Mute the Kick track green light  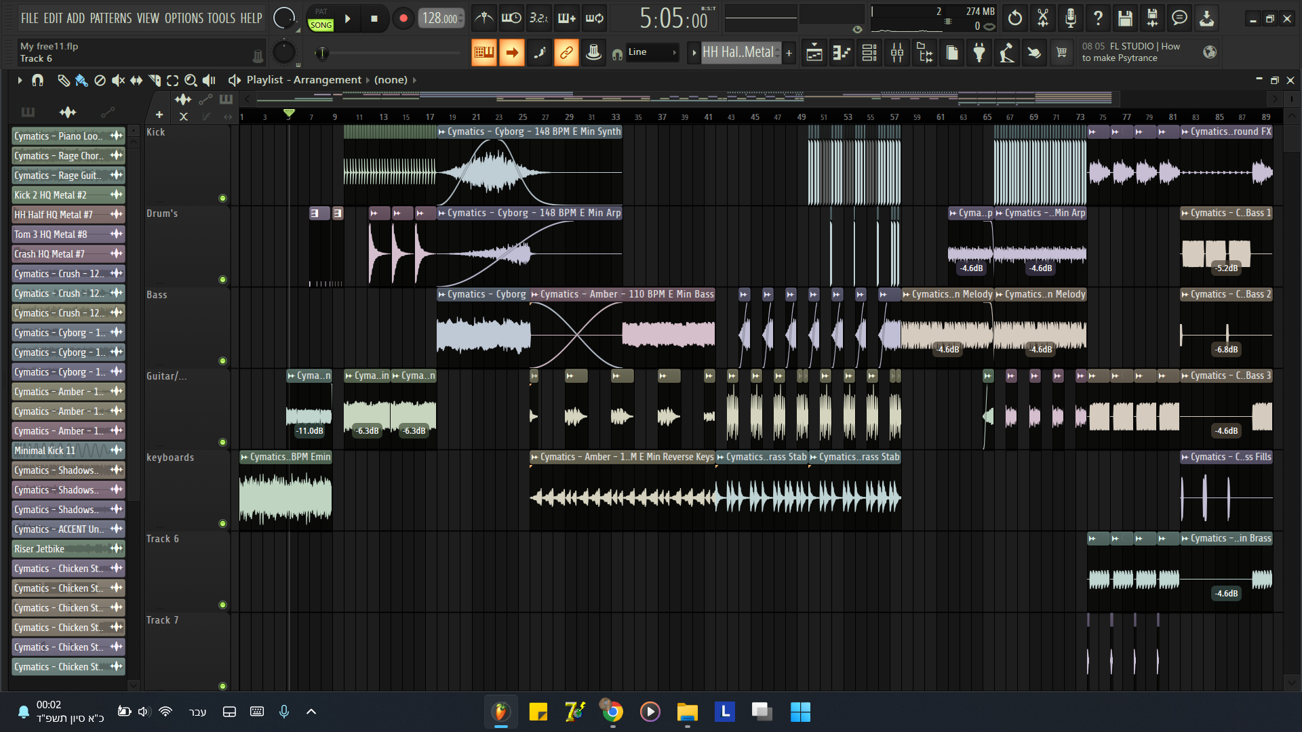point(222,199)
